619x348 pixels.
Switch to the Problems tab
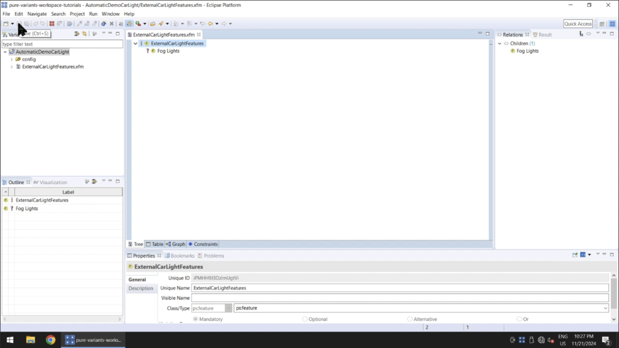click(214, 256)
